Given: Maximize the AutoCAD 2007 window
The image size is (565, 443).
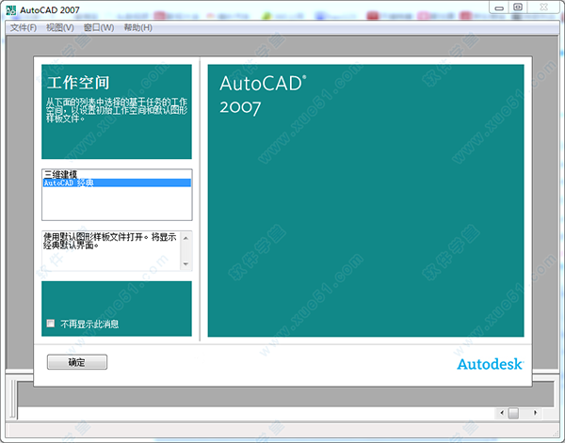Looking at the screenshot, I should (518, 8).
